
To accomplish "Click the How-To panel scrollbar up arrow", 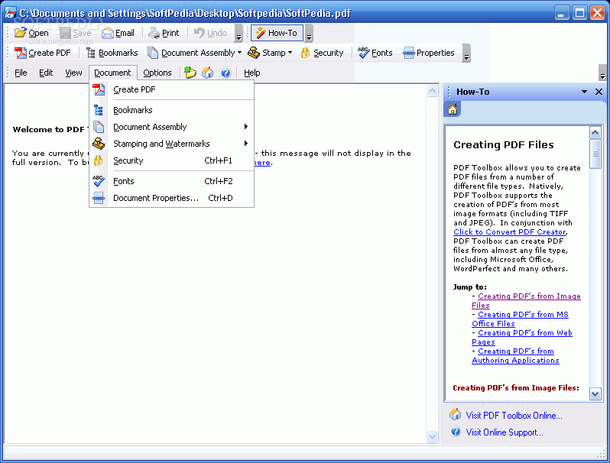I will pyautogui.click(x=595, y=133).
